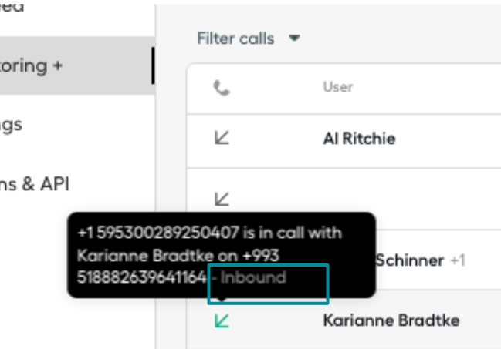This screenshot has width=501, height=349.
Task: Open the Karianne Bradtke name in the call list
Action: pyautogui.click(x=391, y=320)
